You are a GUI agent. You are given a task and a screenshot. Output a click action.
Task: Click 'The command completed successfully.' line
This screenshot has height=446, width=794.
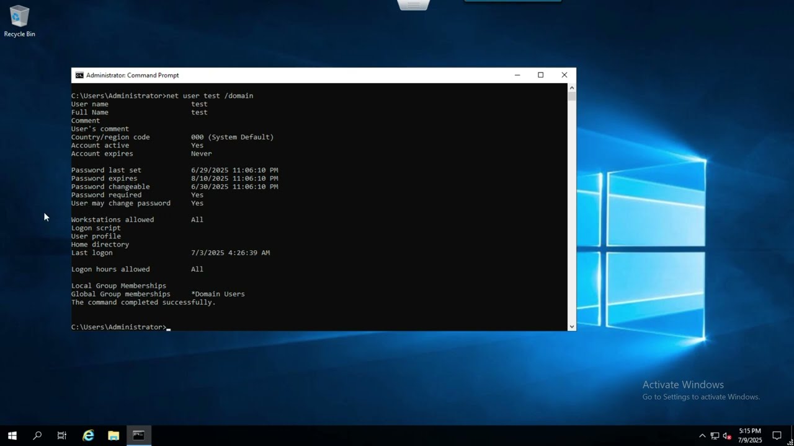143,302
